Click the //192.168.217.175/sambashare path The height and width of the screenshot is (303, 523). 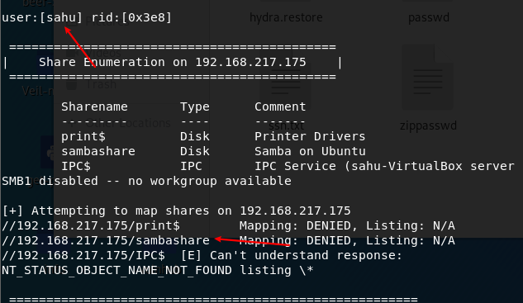106,240
